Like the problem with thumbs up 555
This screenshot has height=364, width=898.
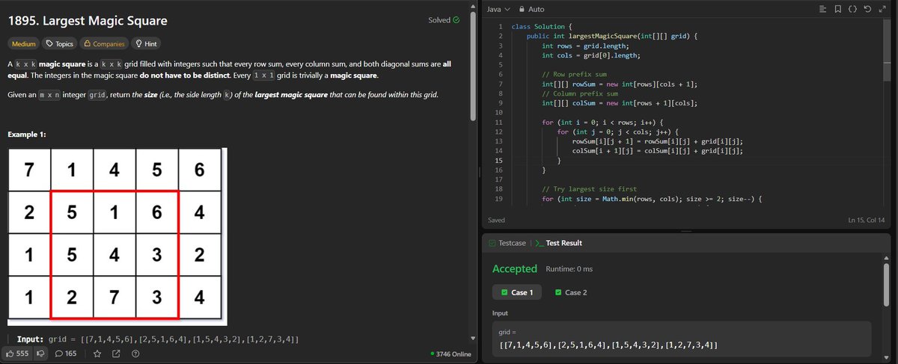[x=18, y=354]
